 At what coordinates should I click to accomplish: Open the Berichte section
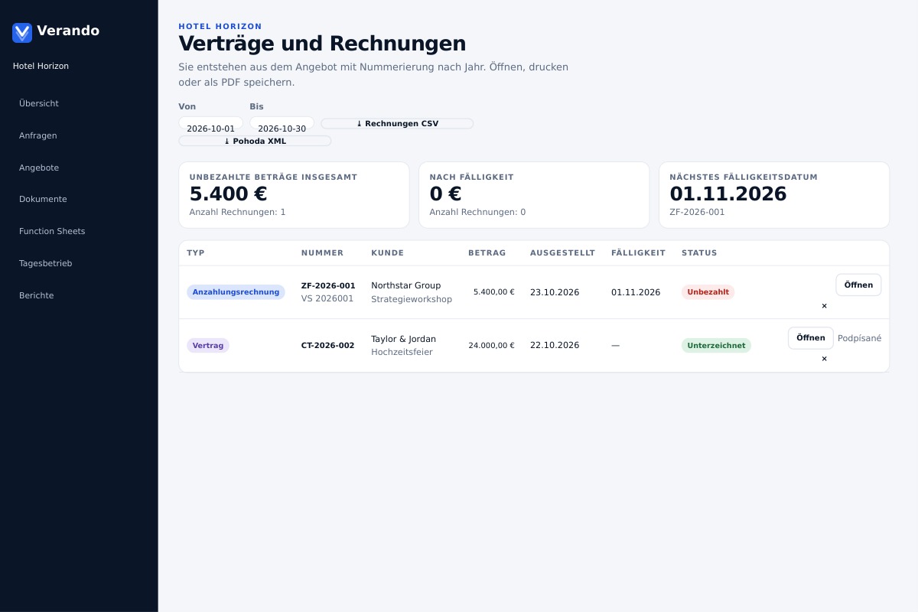pyautogui.click(x=37, y=295)
